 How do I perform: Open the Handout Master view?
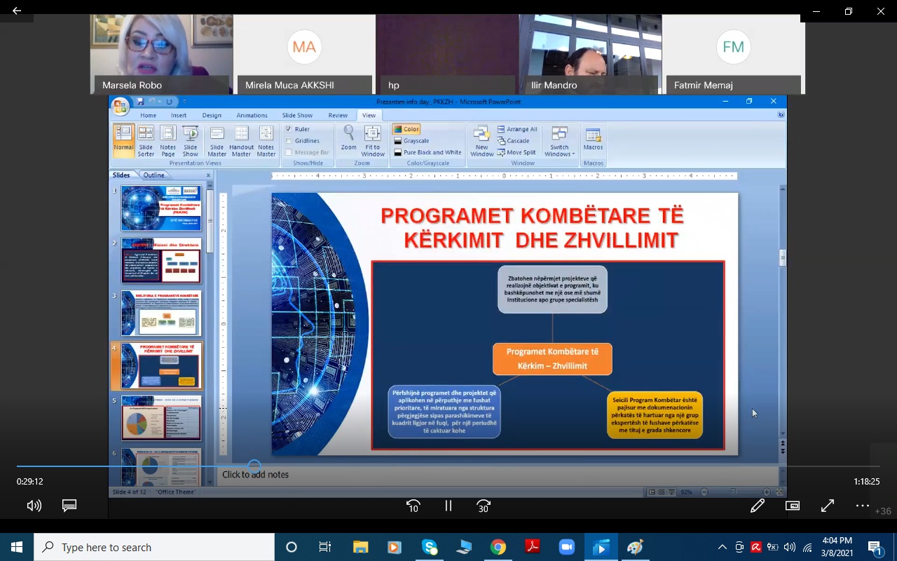tap(242, 140)
